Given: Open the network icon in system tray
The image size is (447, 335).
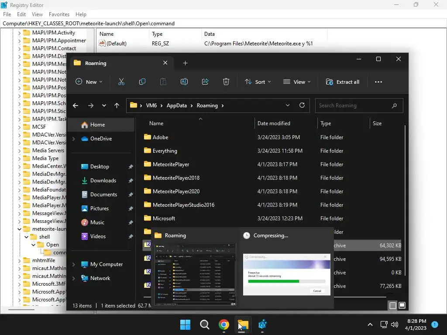Looking at the screenshot, I should 384,325.
